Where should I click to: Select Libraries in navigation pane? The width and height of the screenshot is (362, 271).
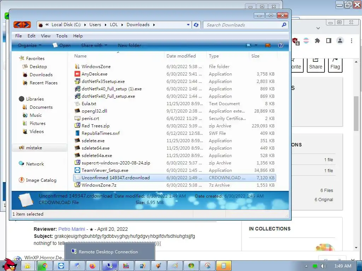click(31, 99)
